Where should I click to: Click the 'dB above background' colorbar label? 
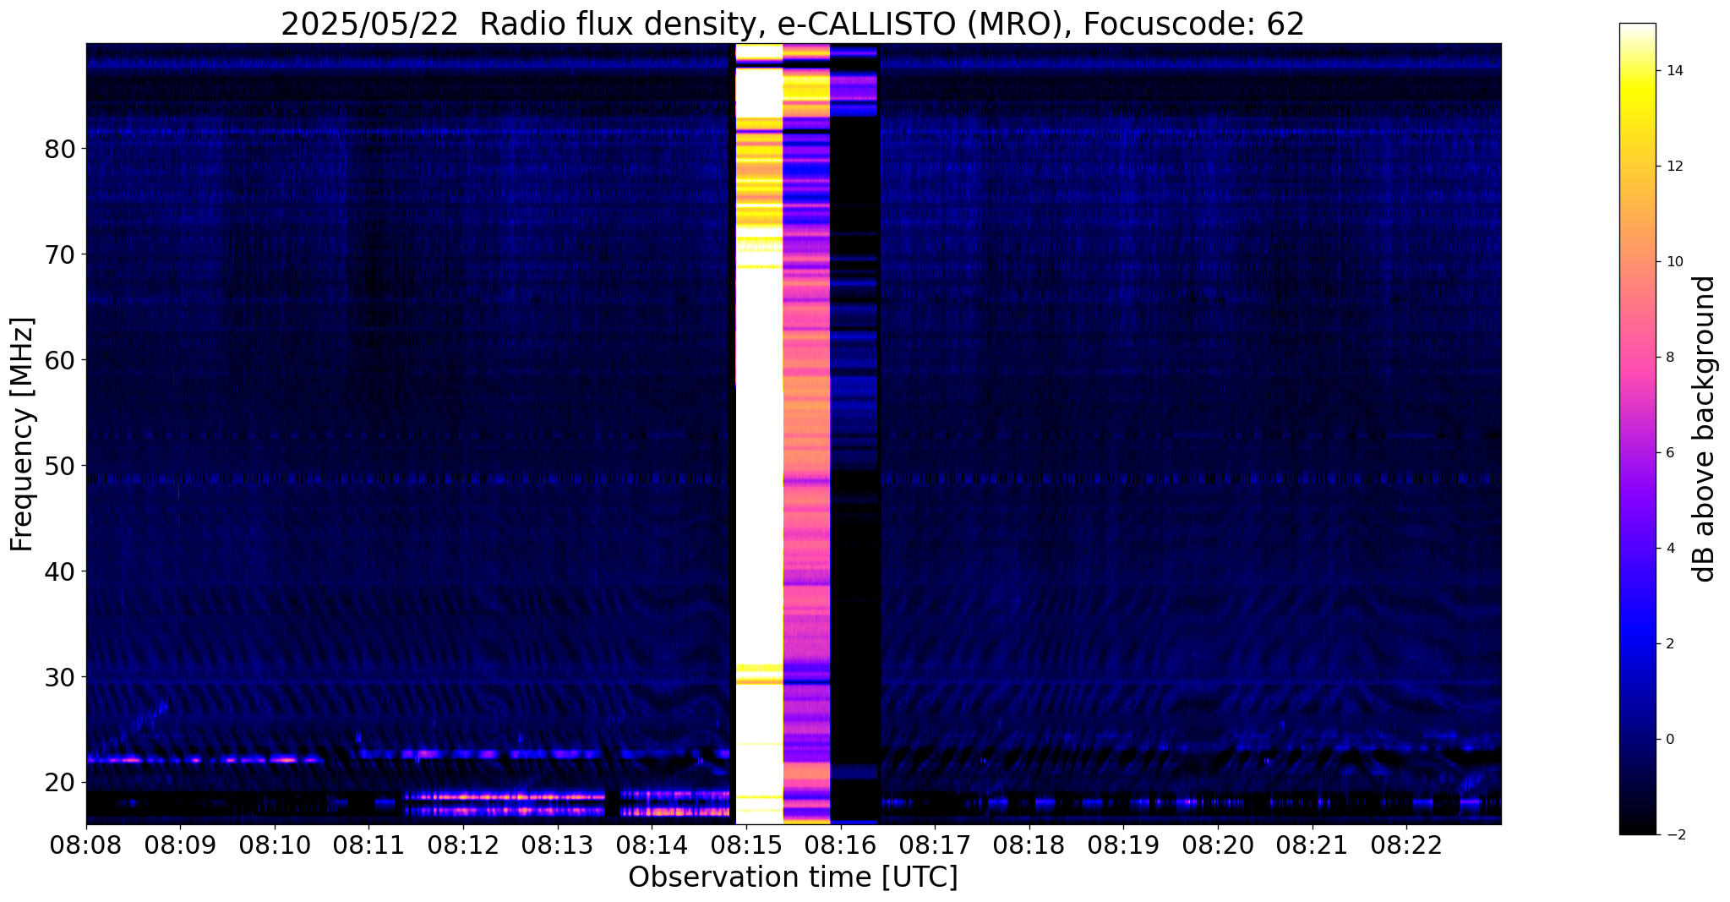[1705, 429]
